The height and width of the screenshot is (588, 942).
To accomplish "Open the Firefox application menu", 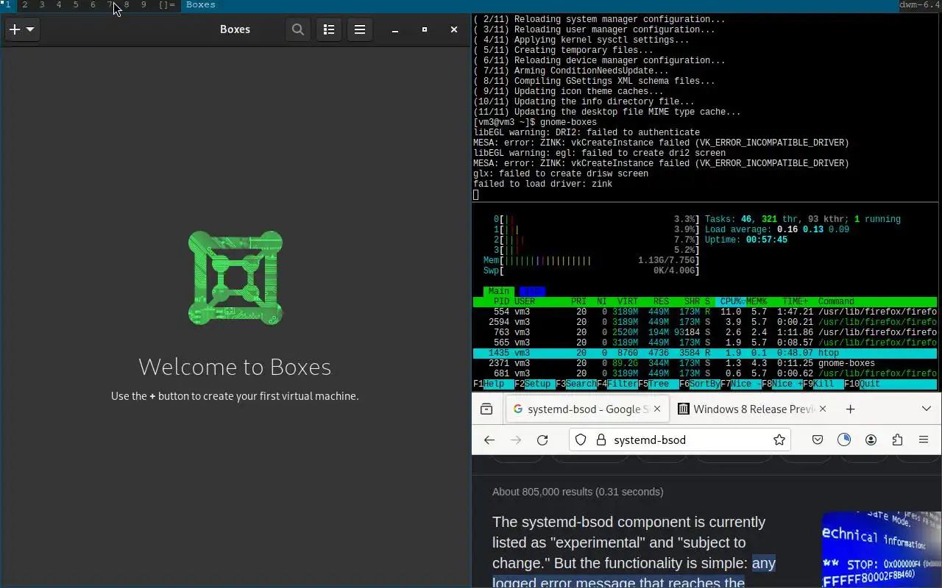I will tap(924, 440).
